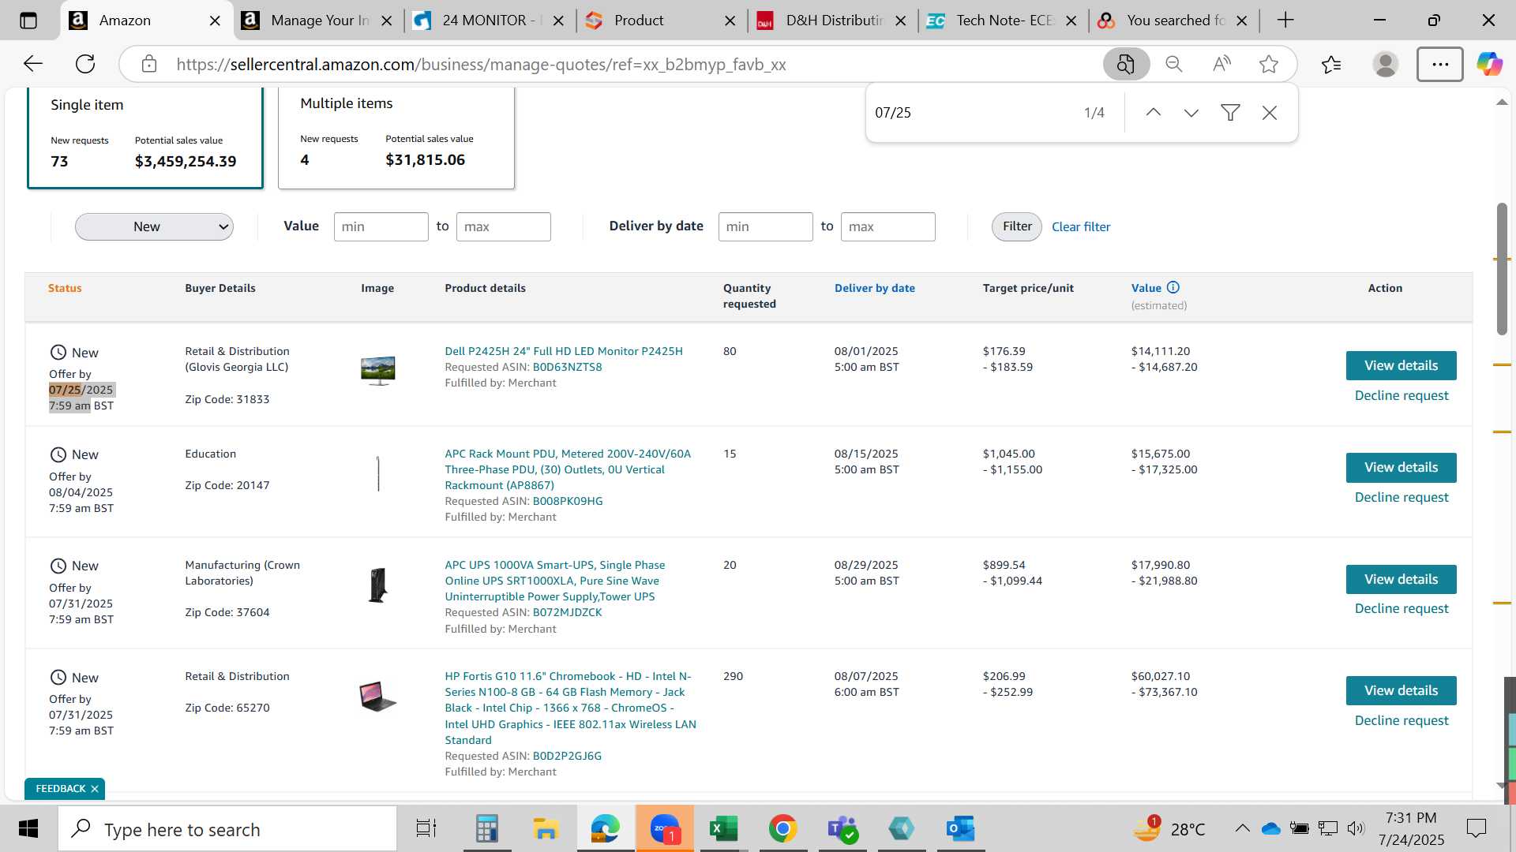Screen dimensions: 1516x852
Task: Click Value max input field
Action: point(504,227)
